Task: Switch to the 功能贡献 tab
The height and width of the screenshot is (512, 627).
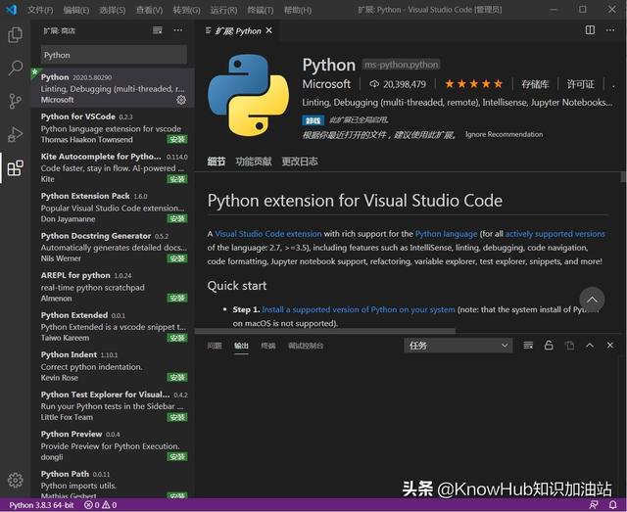Action: tap(254, 162)
